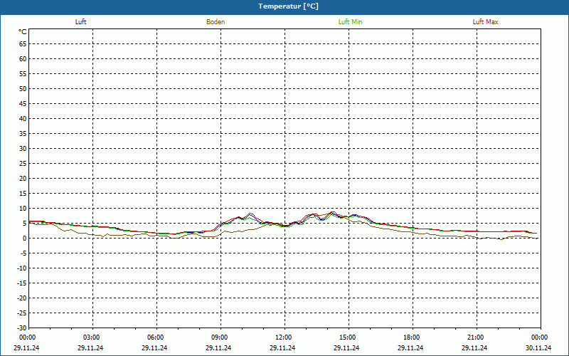Click the 18:00 time axis label
Image resolution: width=569 pixels, height=356 pixels.
click(411, 337)
